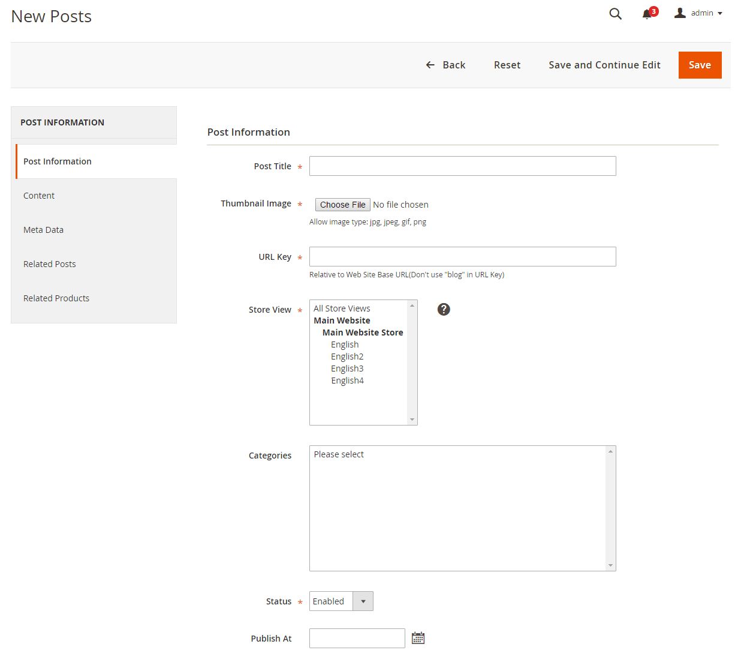This screenshot has width=741, height=659.
Task: Click the admin user avatar icon
Action: [680, 13]
